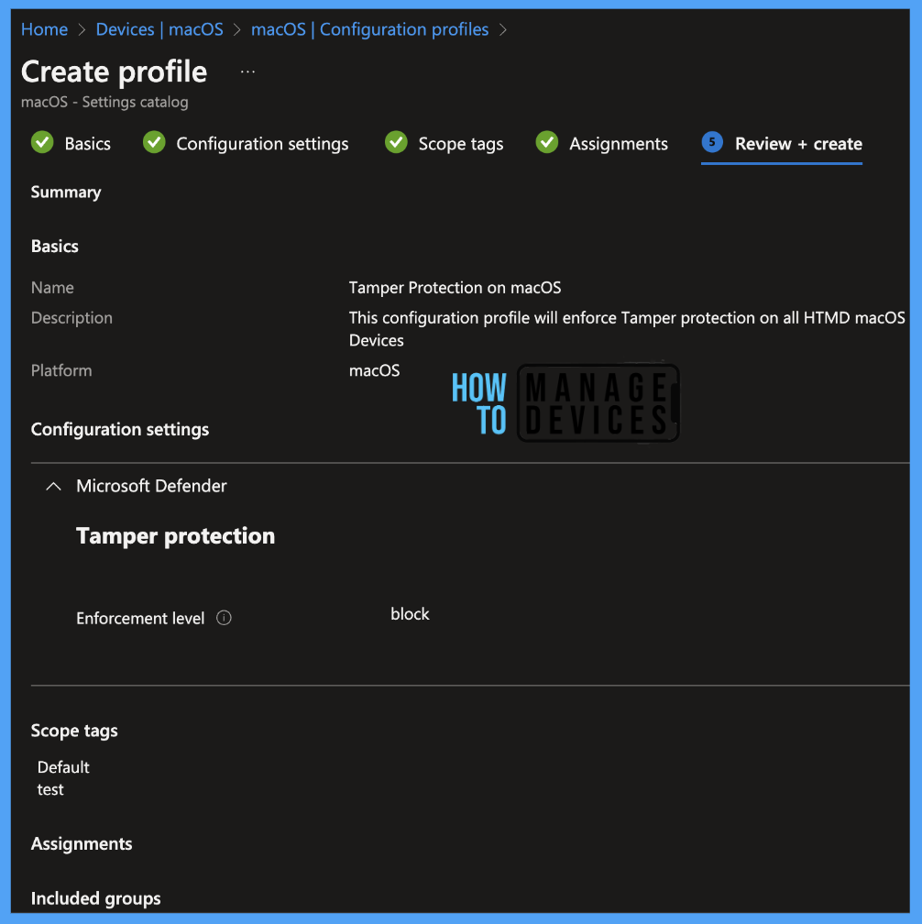This screenshot has height=924, width=922.
Task: Click the 'test' scope tag
Action: coord(50,789)
